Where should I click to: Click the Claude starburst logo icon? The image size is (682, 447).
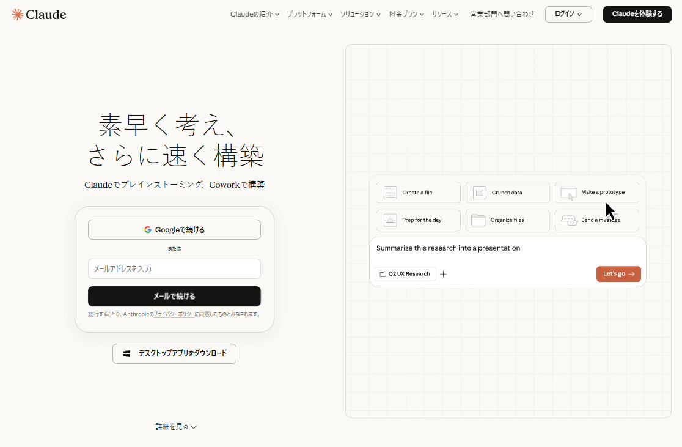coord(17,14)
